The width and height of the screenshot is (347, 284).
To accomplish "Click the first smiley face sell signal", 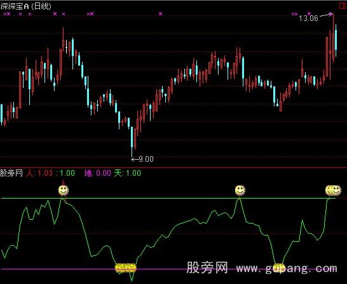I will [x=64, y=190].
